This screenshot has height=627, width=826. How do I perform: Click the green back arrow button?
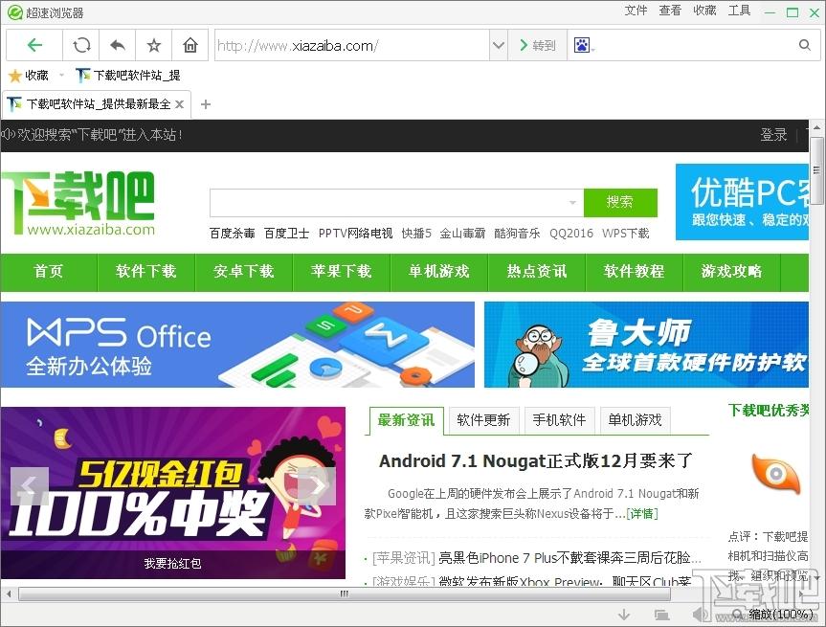(34, 45)
